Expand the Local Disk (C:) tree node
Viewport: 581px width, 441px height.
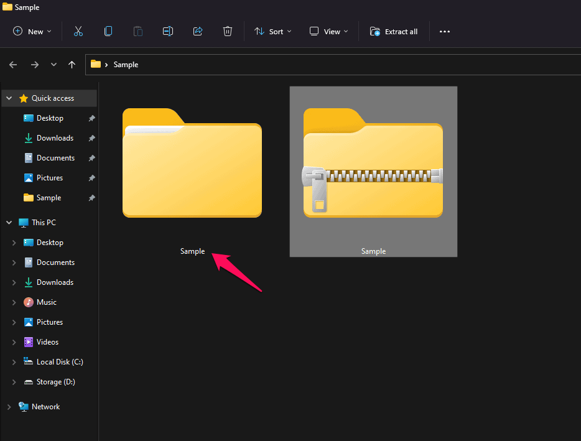[14, 362]
